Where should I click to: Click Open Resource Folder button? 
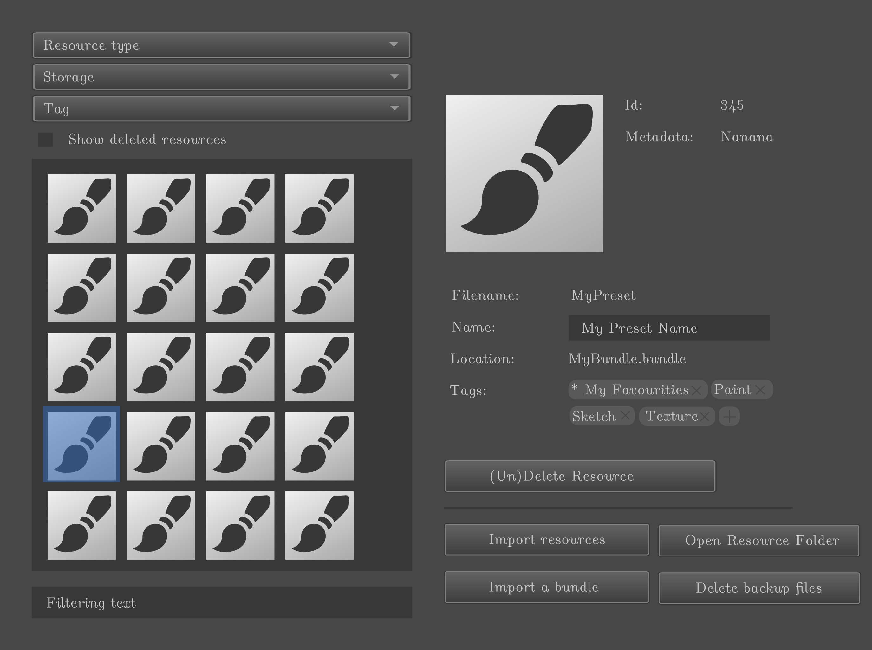click(758, 540)
